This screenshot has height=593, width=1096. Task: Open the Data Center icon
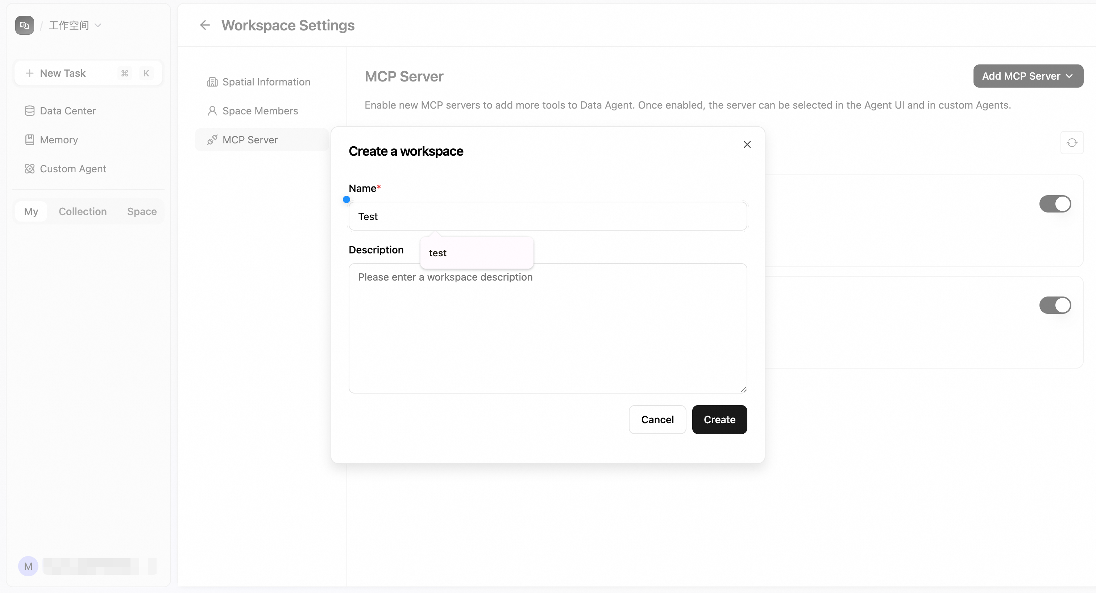pyautogui.click(x=29, y=111)
